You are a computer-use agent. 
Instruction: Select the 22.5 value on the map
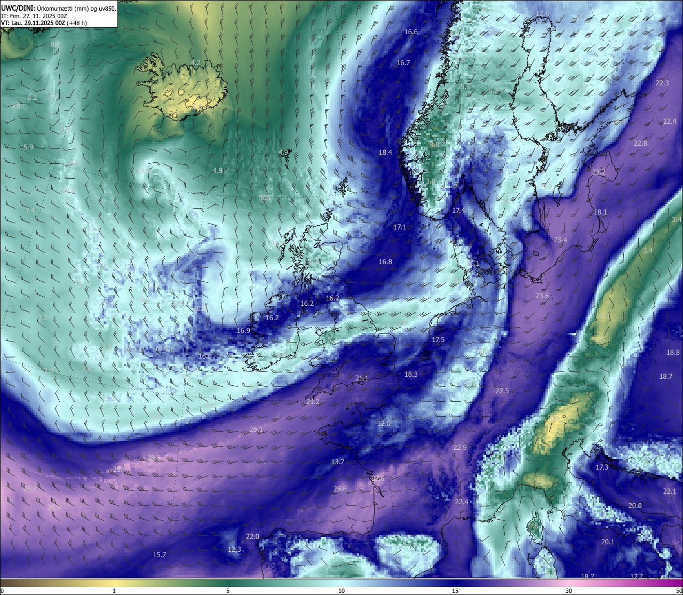pyautogui.click(x=502, y=391)
